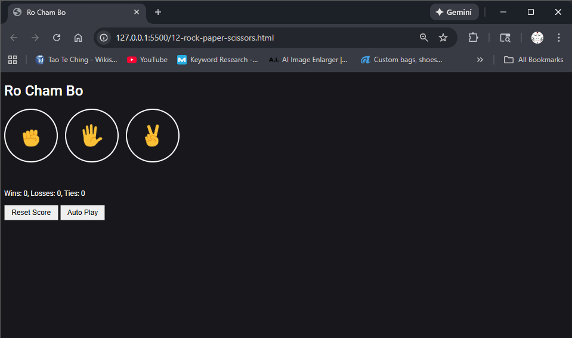The height and width of the screenshot is (338, 572).
Task: Click the Reset Score button
Action: tap(31, 213)
